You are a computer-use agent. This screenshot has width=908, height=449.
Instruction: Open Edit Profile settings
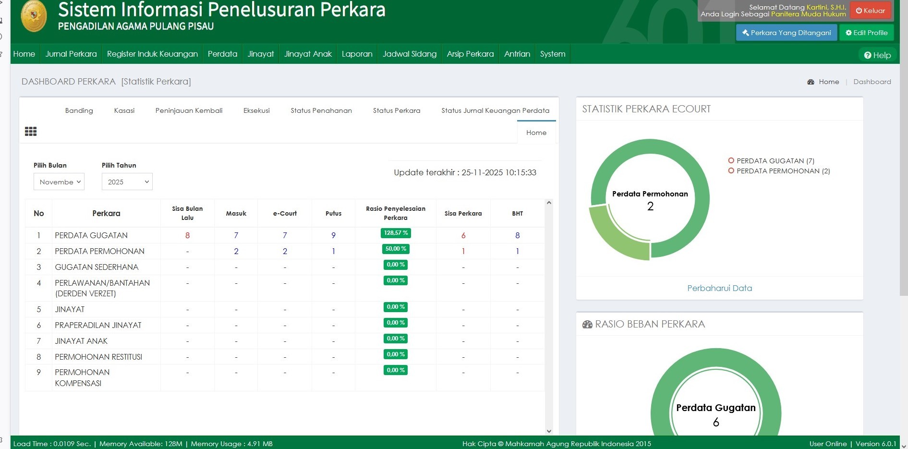tap(866, 33)
